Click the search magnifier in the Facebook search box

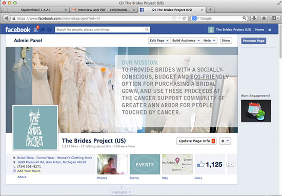coord(147,30)
